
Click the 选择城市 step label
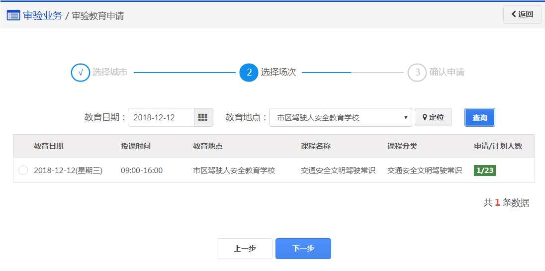[110, 73]
